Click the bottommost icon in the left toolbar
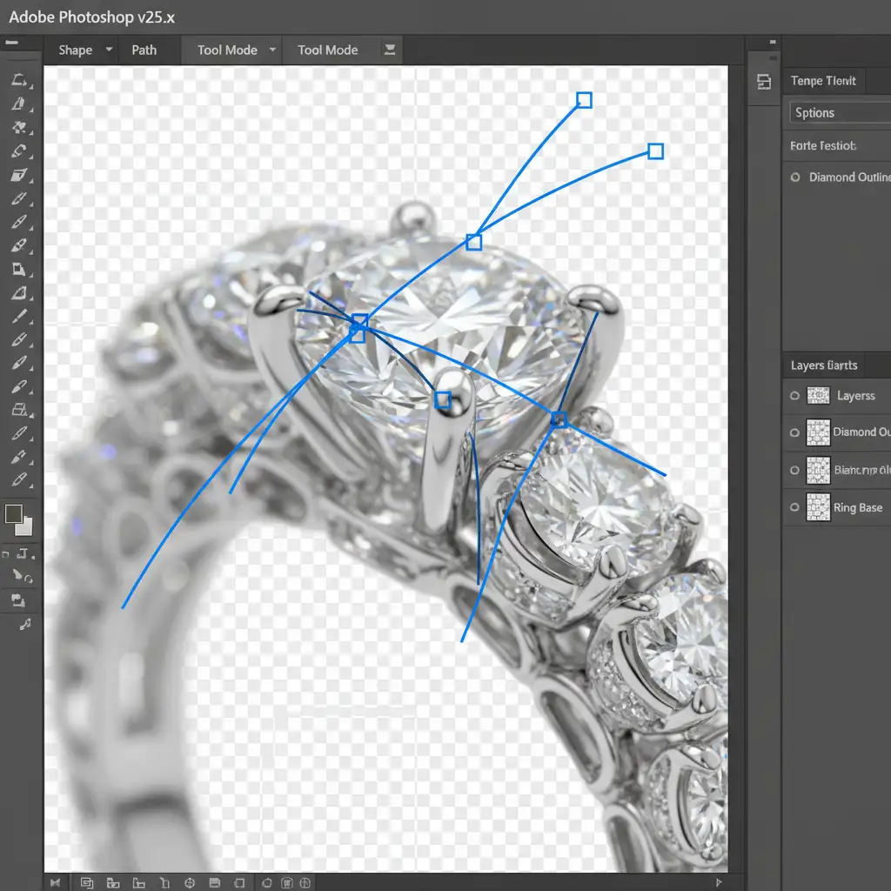This screenshot has width=891, height=891. pos(23,623)
